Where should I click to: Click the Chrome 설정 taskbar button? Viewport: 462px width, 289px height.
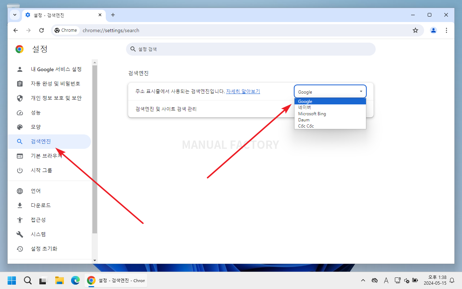[116, 280]
